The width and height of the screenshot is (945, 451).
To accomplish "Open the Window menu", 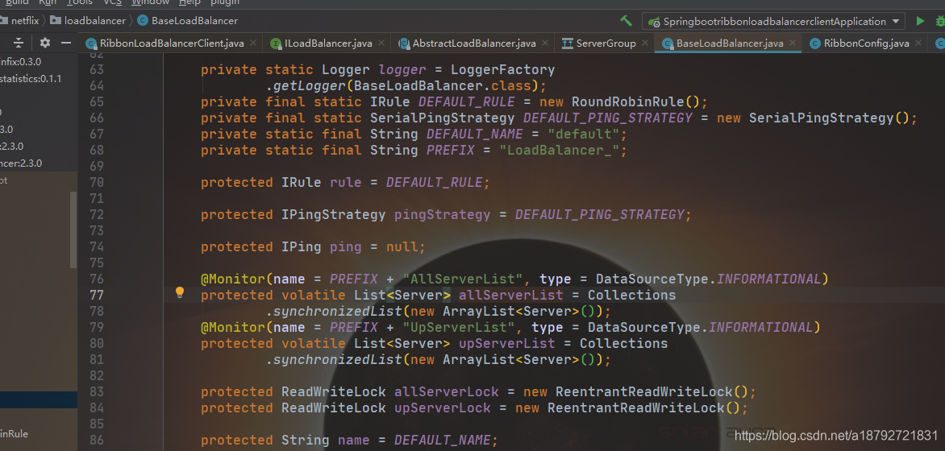I will 149,2.
